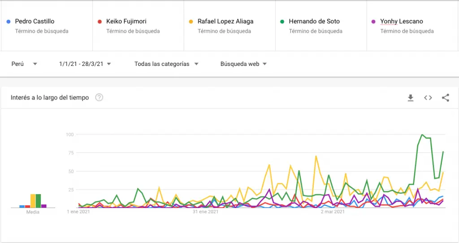459x243 pixels.
Task: Click the blue dot beside Pedro Castillo
Action: (9, 22)
